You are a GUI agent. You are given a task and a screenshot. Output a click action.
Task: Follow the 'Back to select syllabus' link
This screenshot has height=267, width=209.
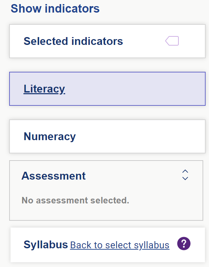tap(120, 245)
